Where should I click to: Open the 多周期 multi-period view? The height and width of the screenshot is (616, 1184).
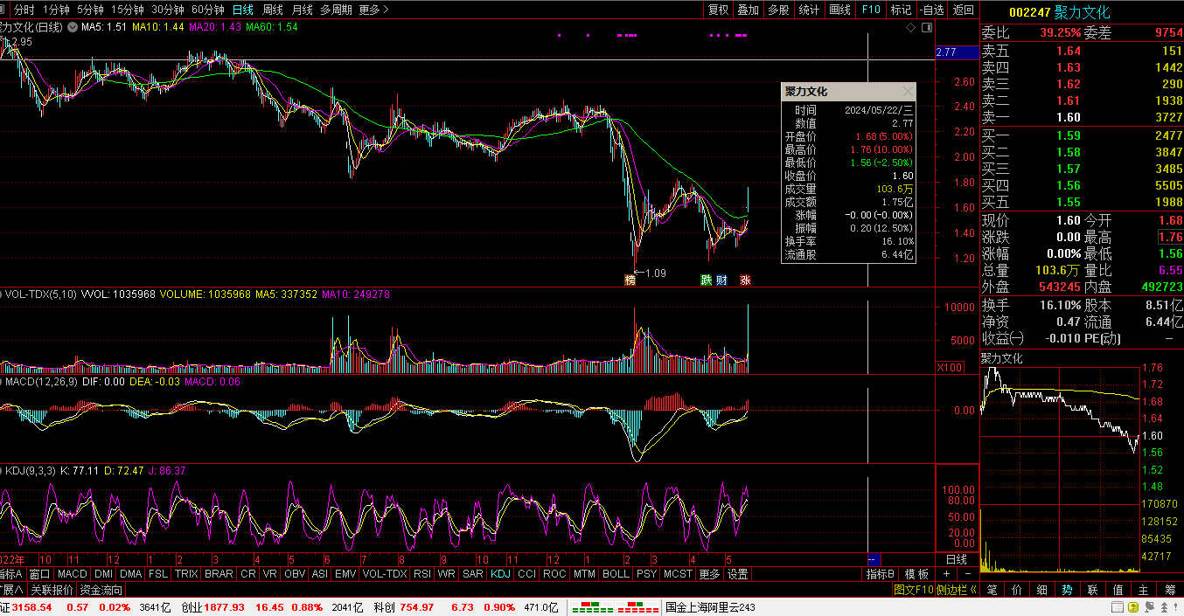[337, 10]
